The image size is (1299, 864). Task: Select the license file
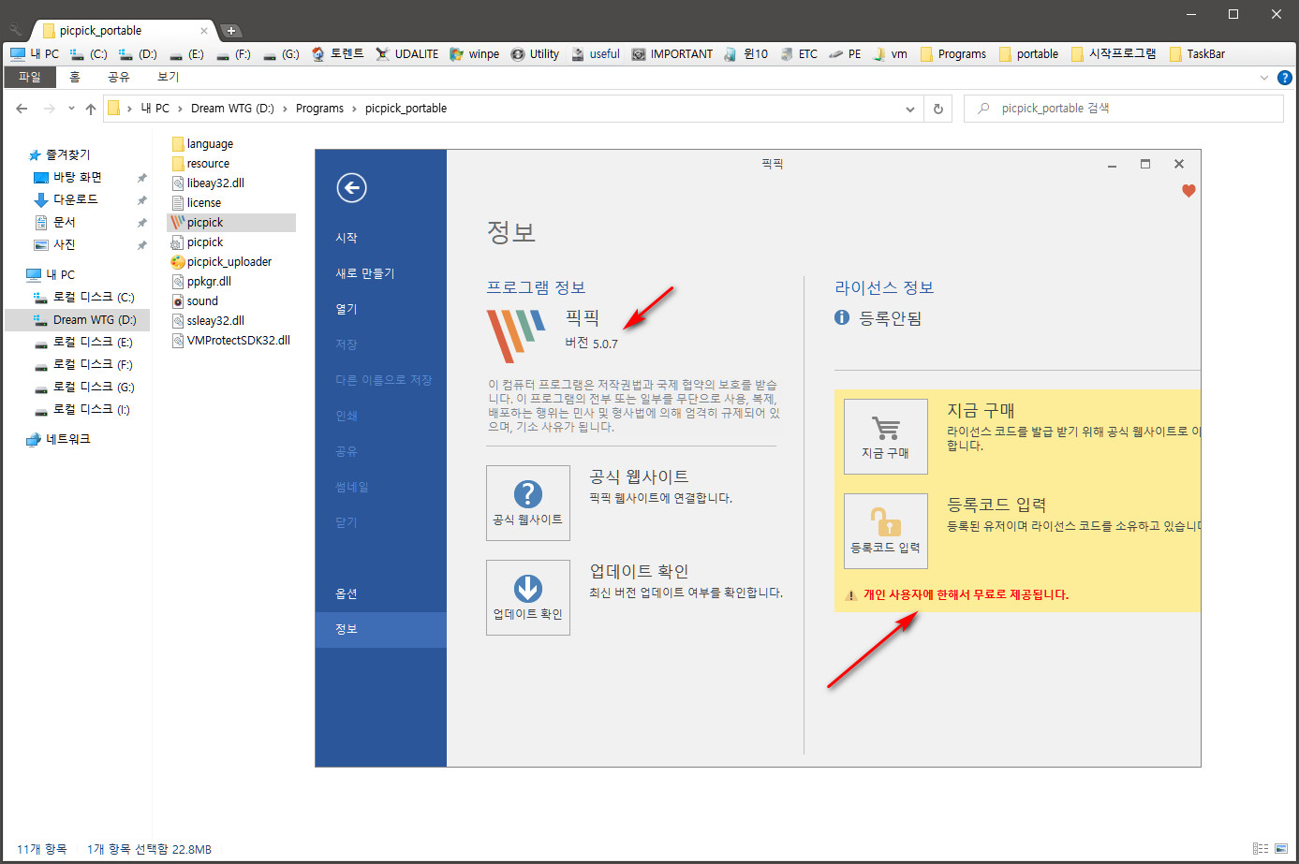tap(197, 203)
